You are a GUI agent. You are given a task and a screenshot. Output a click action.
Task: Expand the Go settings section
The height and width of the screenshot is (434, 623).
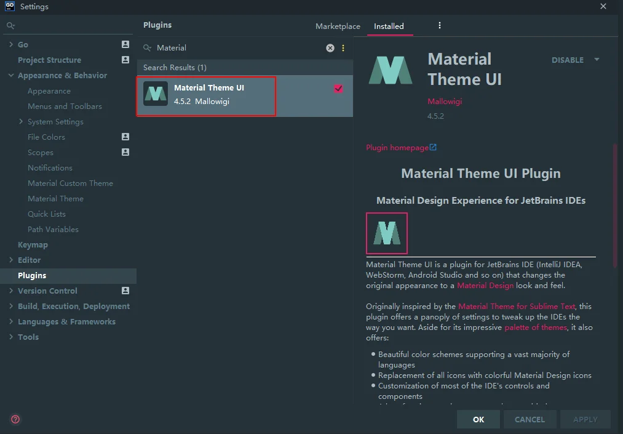pos(10,44)
